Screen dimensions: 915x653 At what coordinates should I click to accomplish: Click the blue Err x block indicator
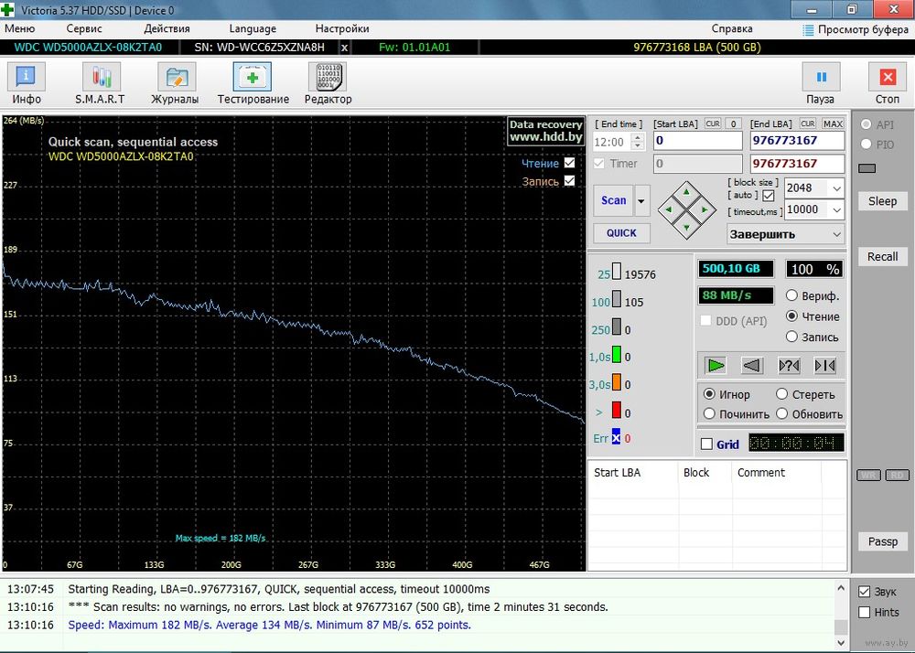[616, 436]
